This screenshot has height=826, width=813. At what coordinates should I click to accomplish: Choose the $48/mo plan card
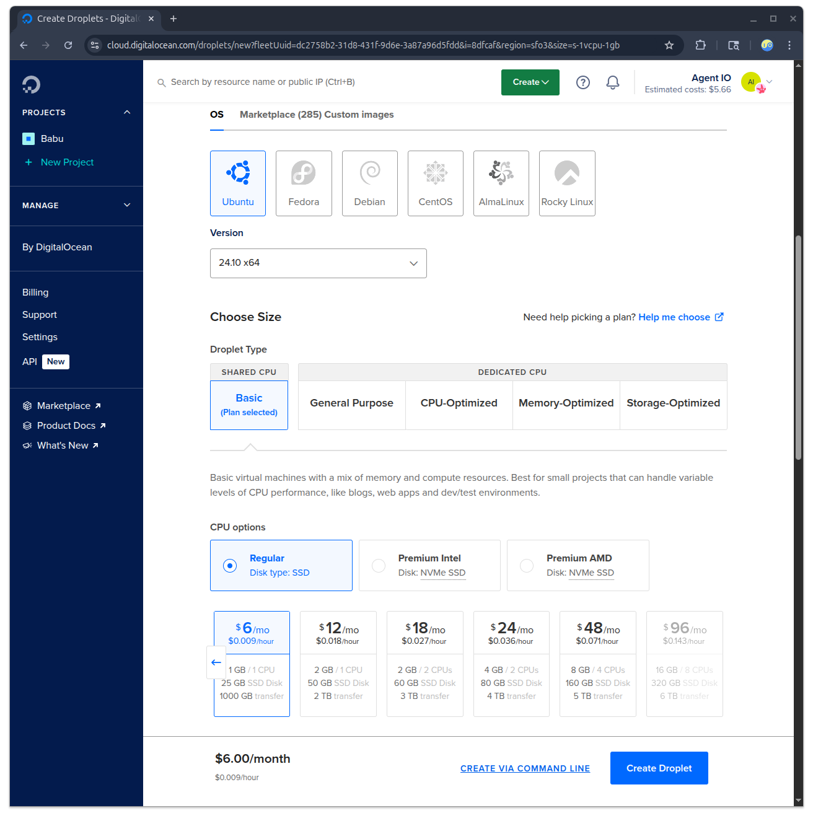[x=598, y=664]
